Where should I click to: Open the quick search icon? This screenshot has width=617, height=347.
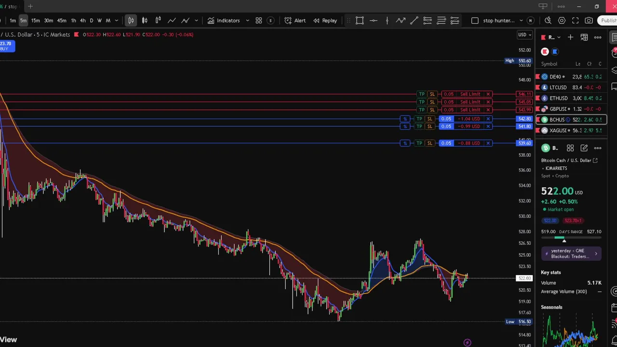click(x=548, y=20)
